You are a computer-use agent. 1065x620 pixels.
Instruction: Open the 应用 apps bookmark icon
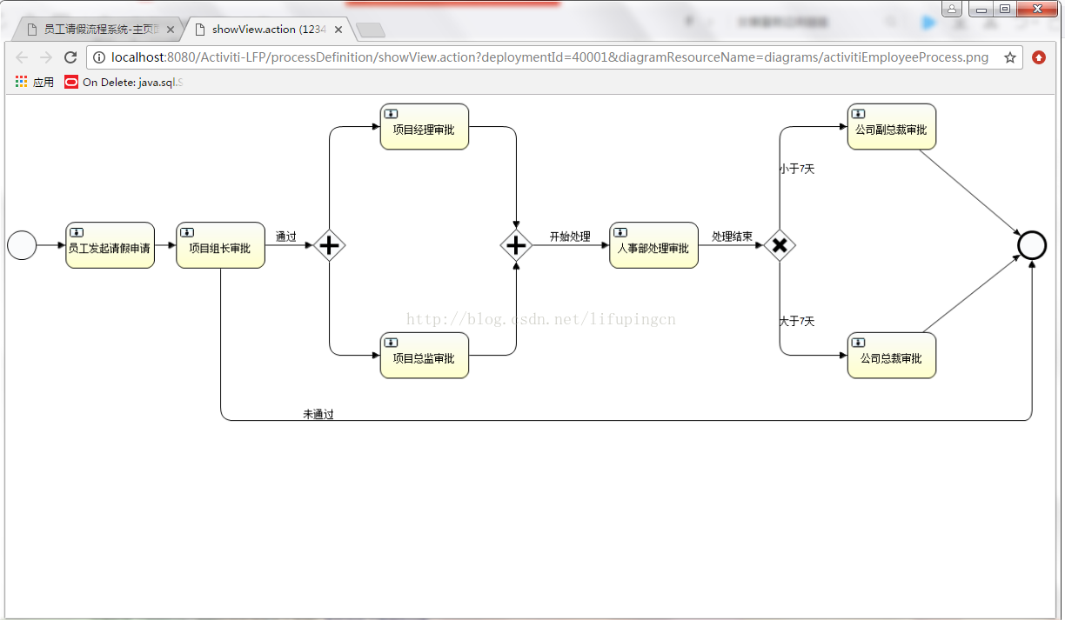(22, 82)
